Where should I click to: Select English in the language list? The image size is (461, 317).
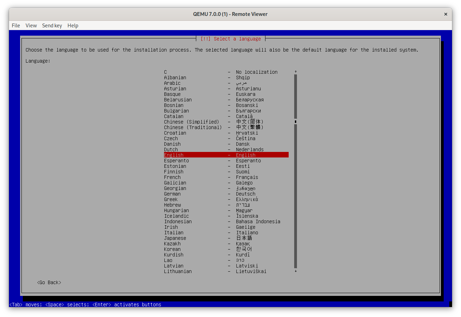pyautogui.click(x=226, y=155)
